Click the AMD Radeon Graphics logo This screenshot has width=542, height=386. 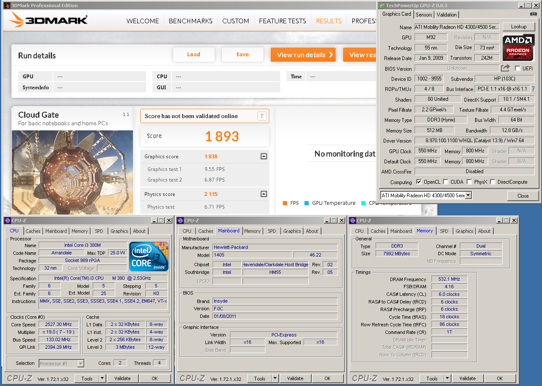click(x=518, y=48)
